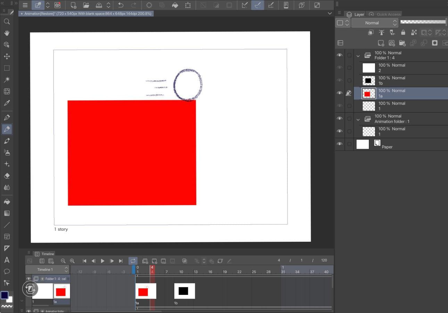
Task: Open Clip Studio spiral icon
Action: pyautogui.click(x=58, y=5)
